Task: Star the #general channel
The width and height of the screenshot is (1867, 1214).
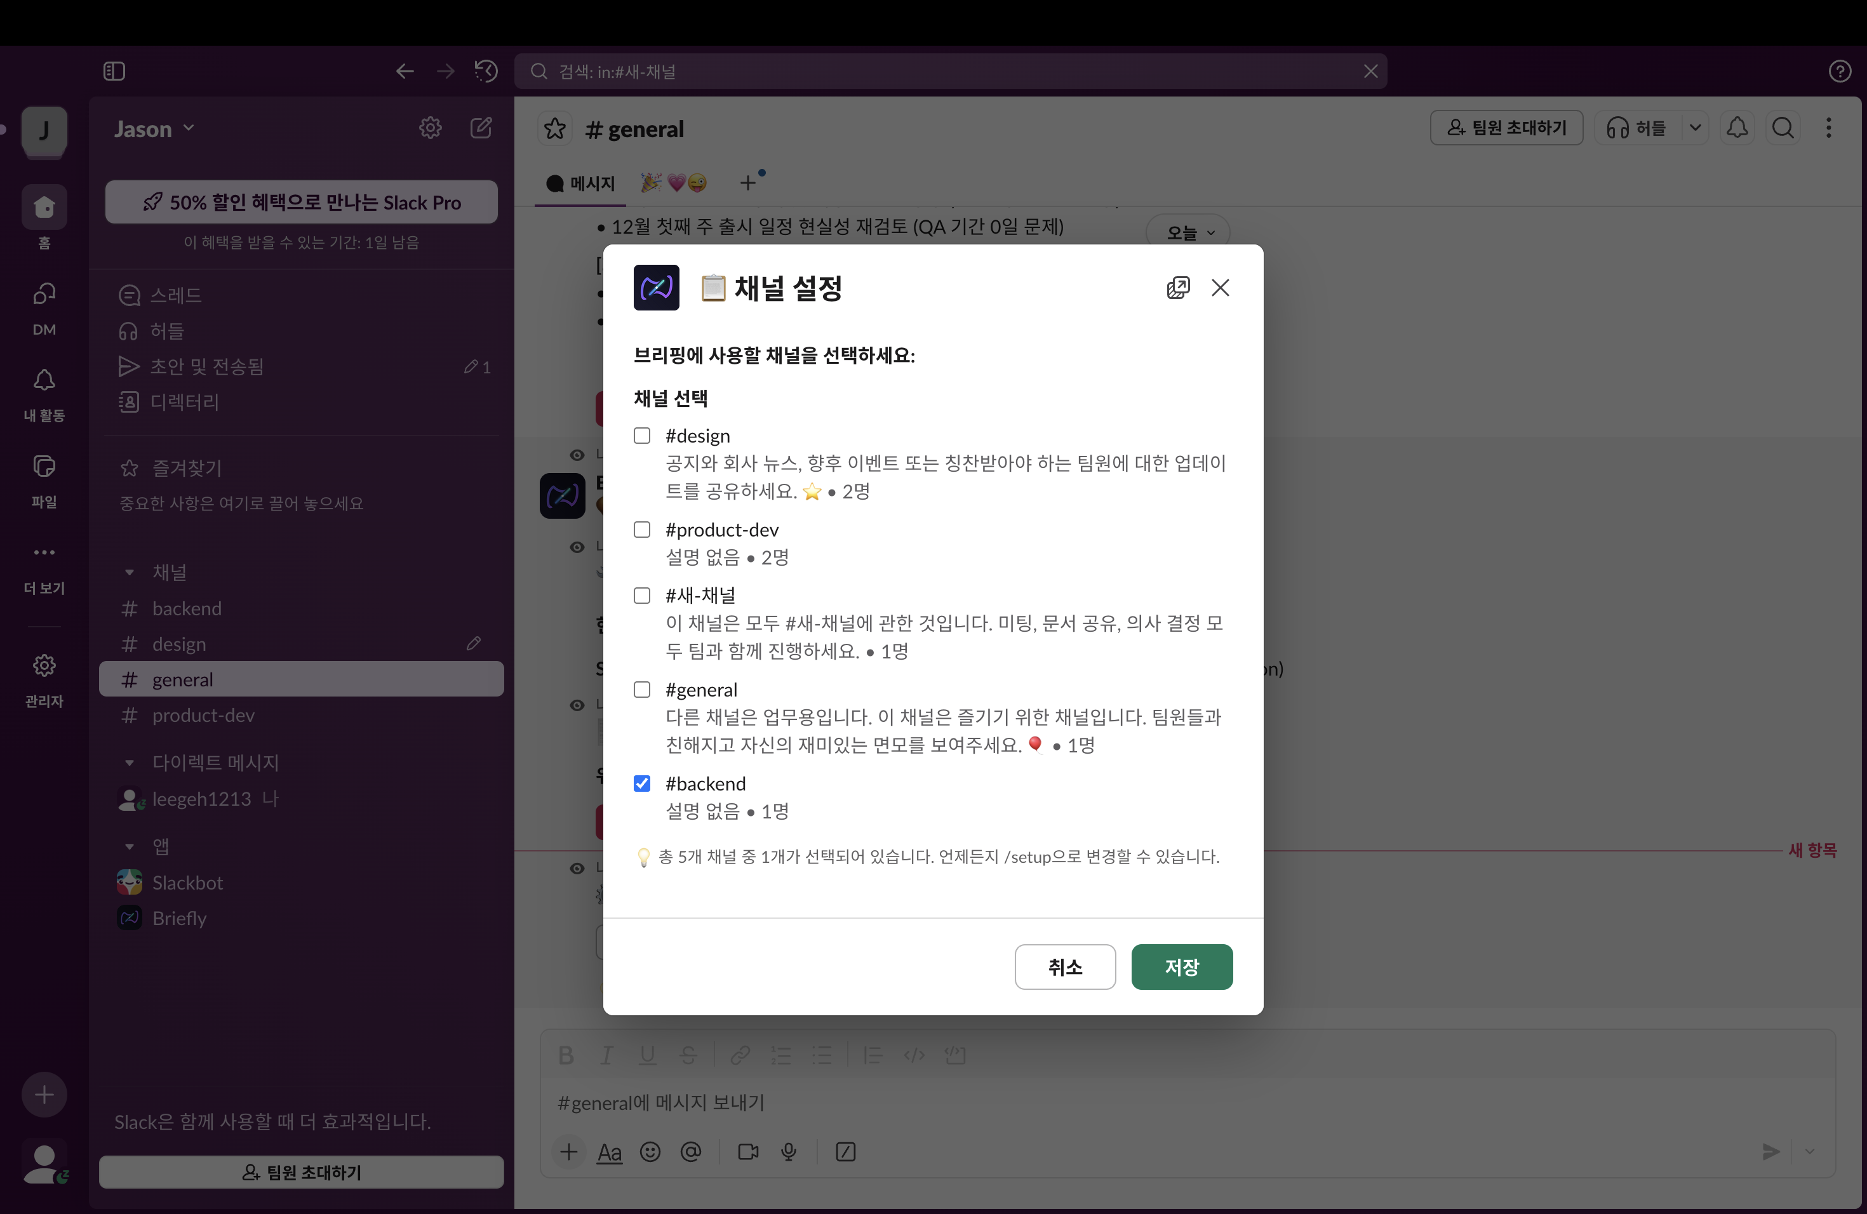Action: point(554,129)
